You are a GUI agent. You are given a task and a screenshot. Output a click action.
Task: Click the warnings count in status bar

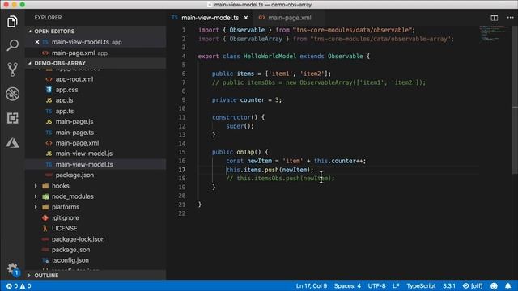coord(25,286)
